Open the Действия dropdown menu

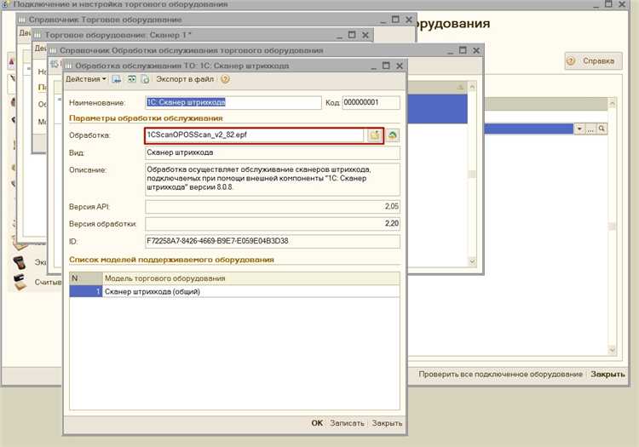coord(86,79)
